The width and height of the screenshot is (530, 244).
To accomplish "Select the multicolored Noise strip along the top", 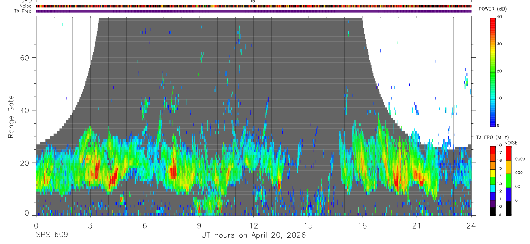I will coord(254,6).
